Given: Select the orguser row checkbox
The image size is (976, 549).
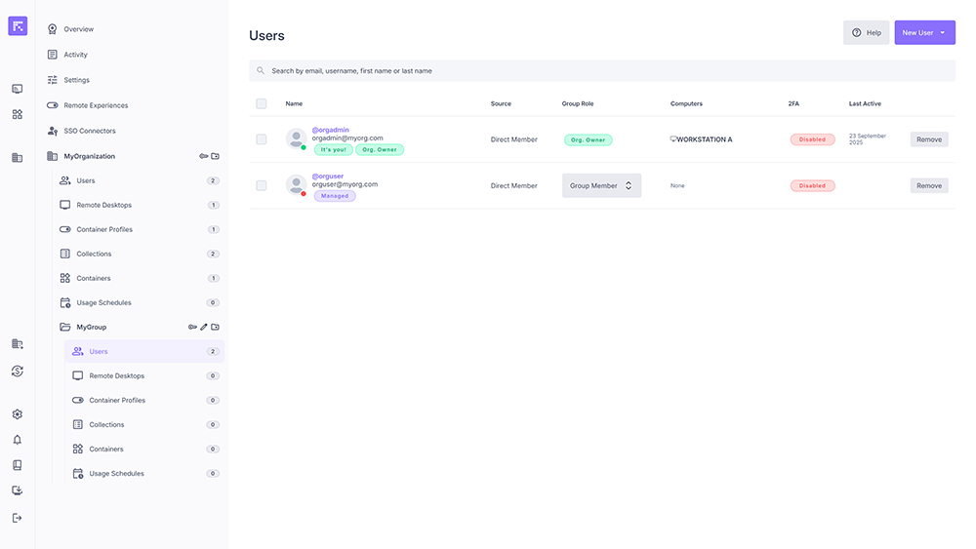Looking at the screenshot, I should coord(261,185).
